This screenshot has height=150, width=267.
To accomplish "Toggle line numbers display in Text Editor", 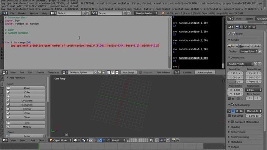I will 108,72.
